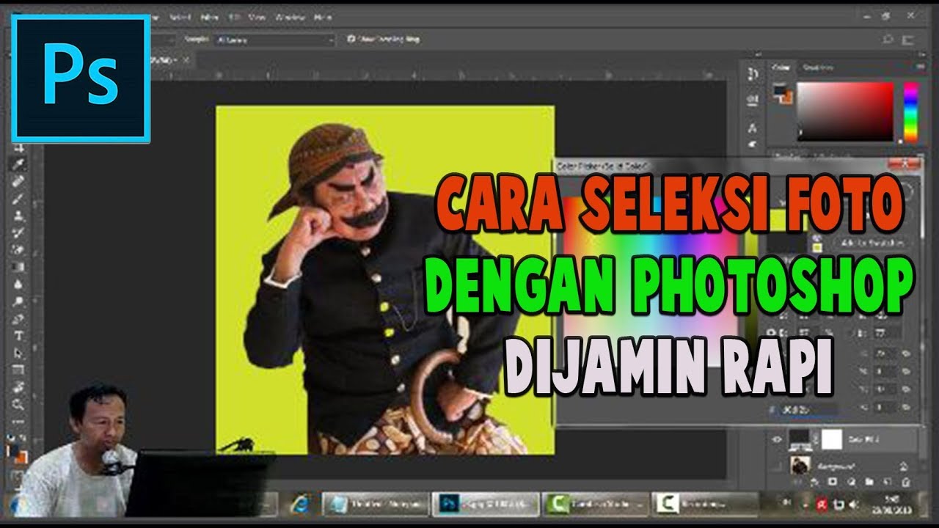Viewport: 939px width, 528px height.
Task: Select the Background layer thumbnail
Action: (x=800, y=464)
